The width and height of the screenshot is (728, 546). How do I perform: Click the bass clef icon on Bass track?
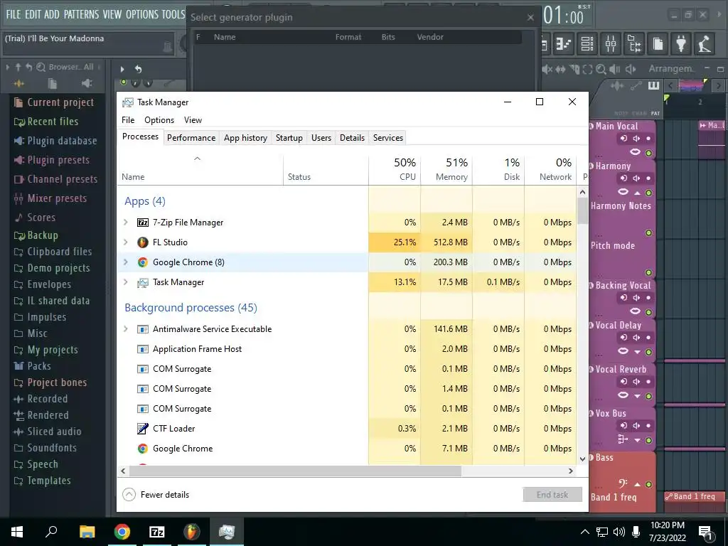coord(623,483)
